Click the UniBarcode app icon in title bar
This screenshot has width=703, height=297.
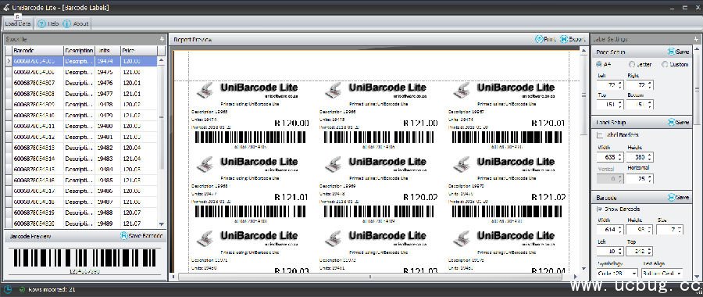coord(5,7)
